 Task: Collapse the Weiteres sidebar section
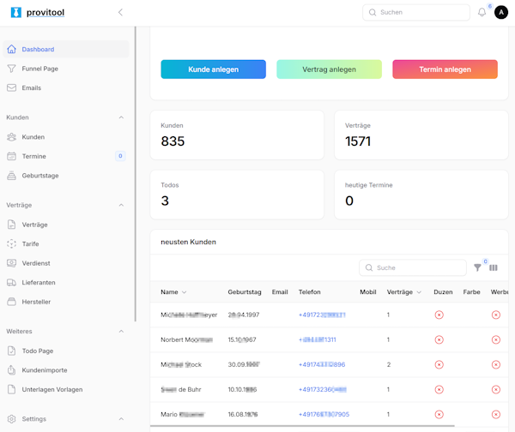pos(121,332)
